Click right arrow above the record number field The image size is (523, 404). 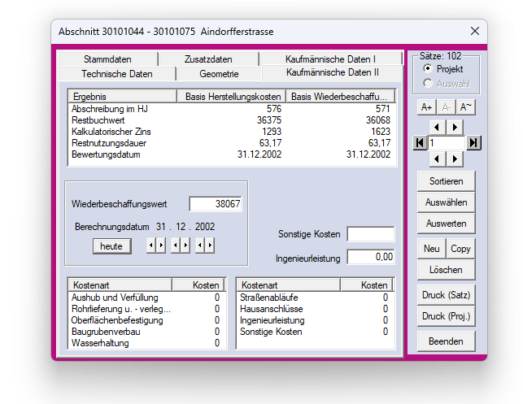coord(455,127)
